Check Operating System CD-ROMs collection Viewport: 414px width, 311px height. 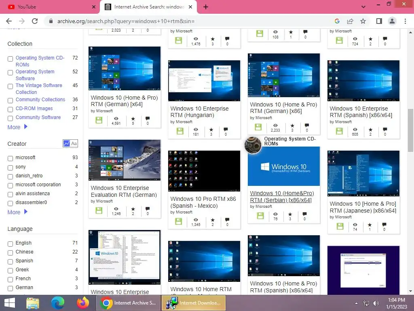click(x=10, y=59)
